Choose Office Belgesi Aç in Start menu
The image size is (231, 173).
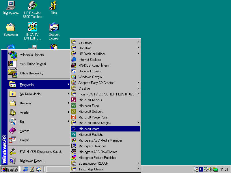click(39, 73)
